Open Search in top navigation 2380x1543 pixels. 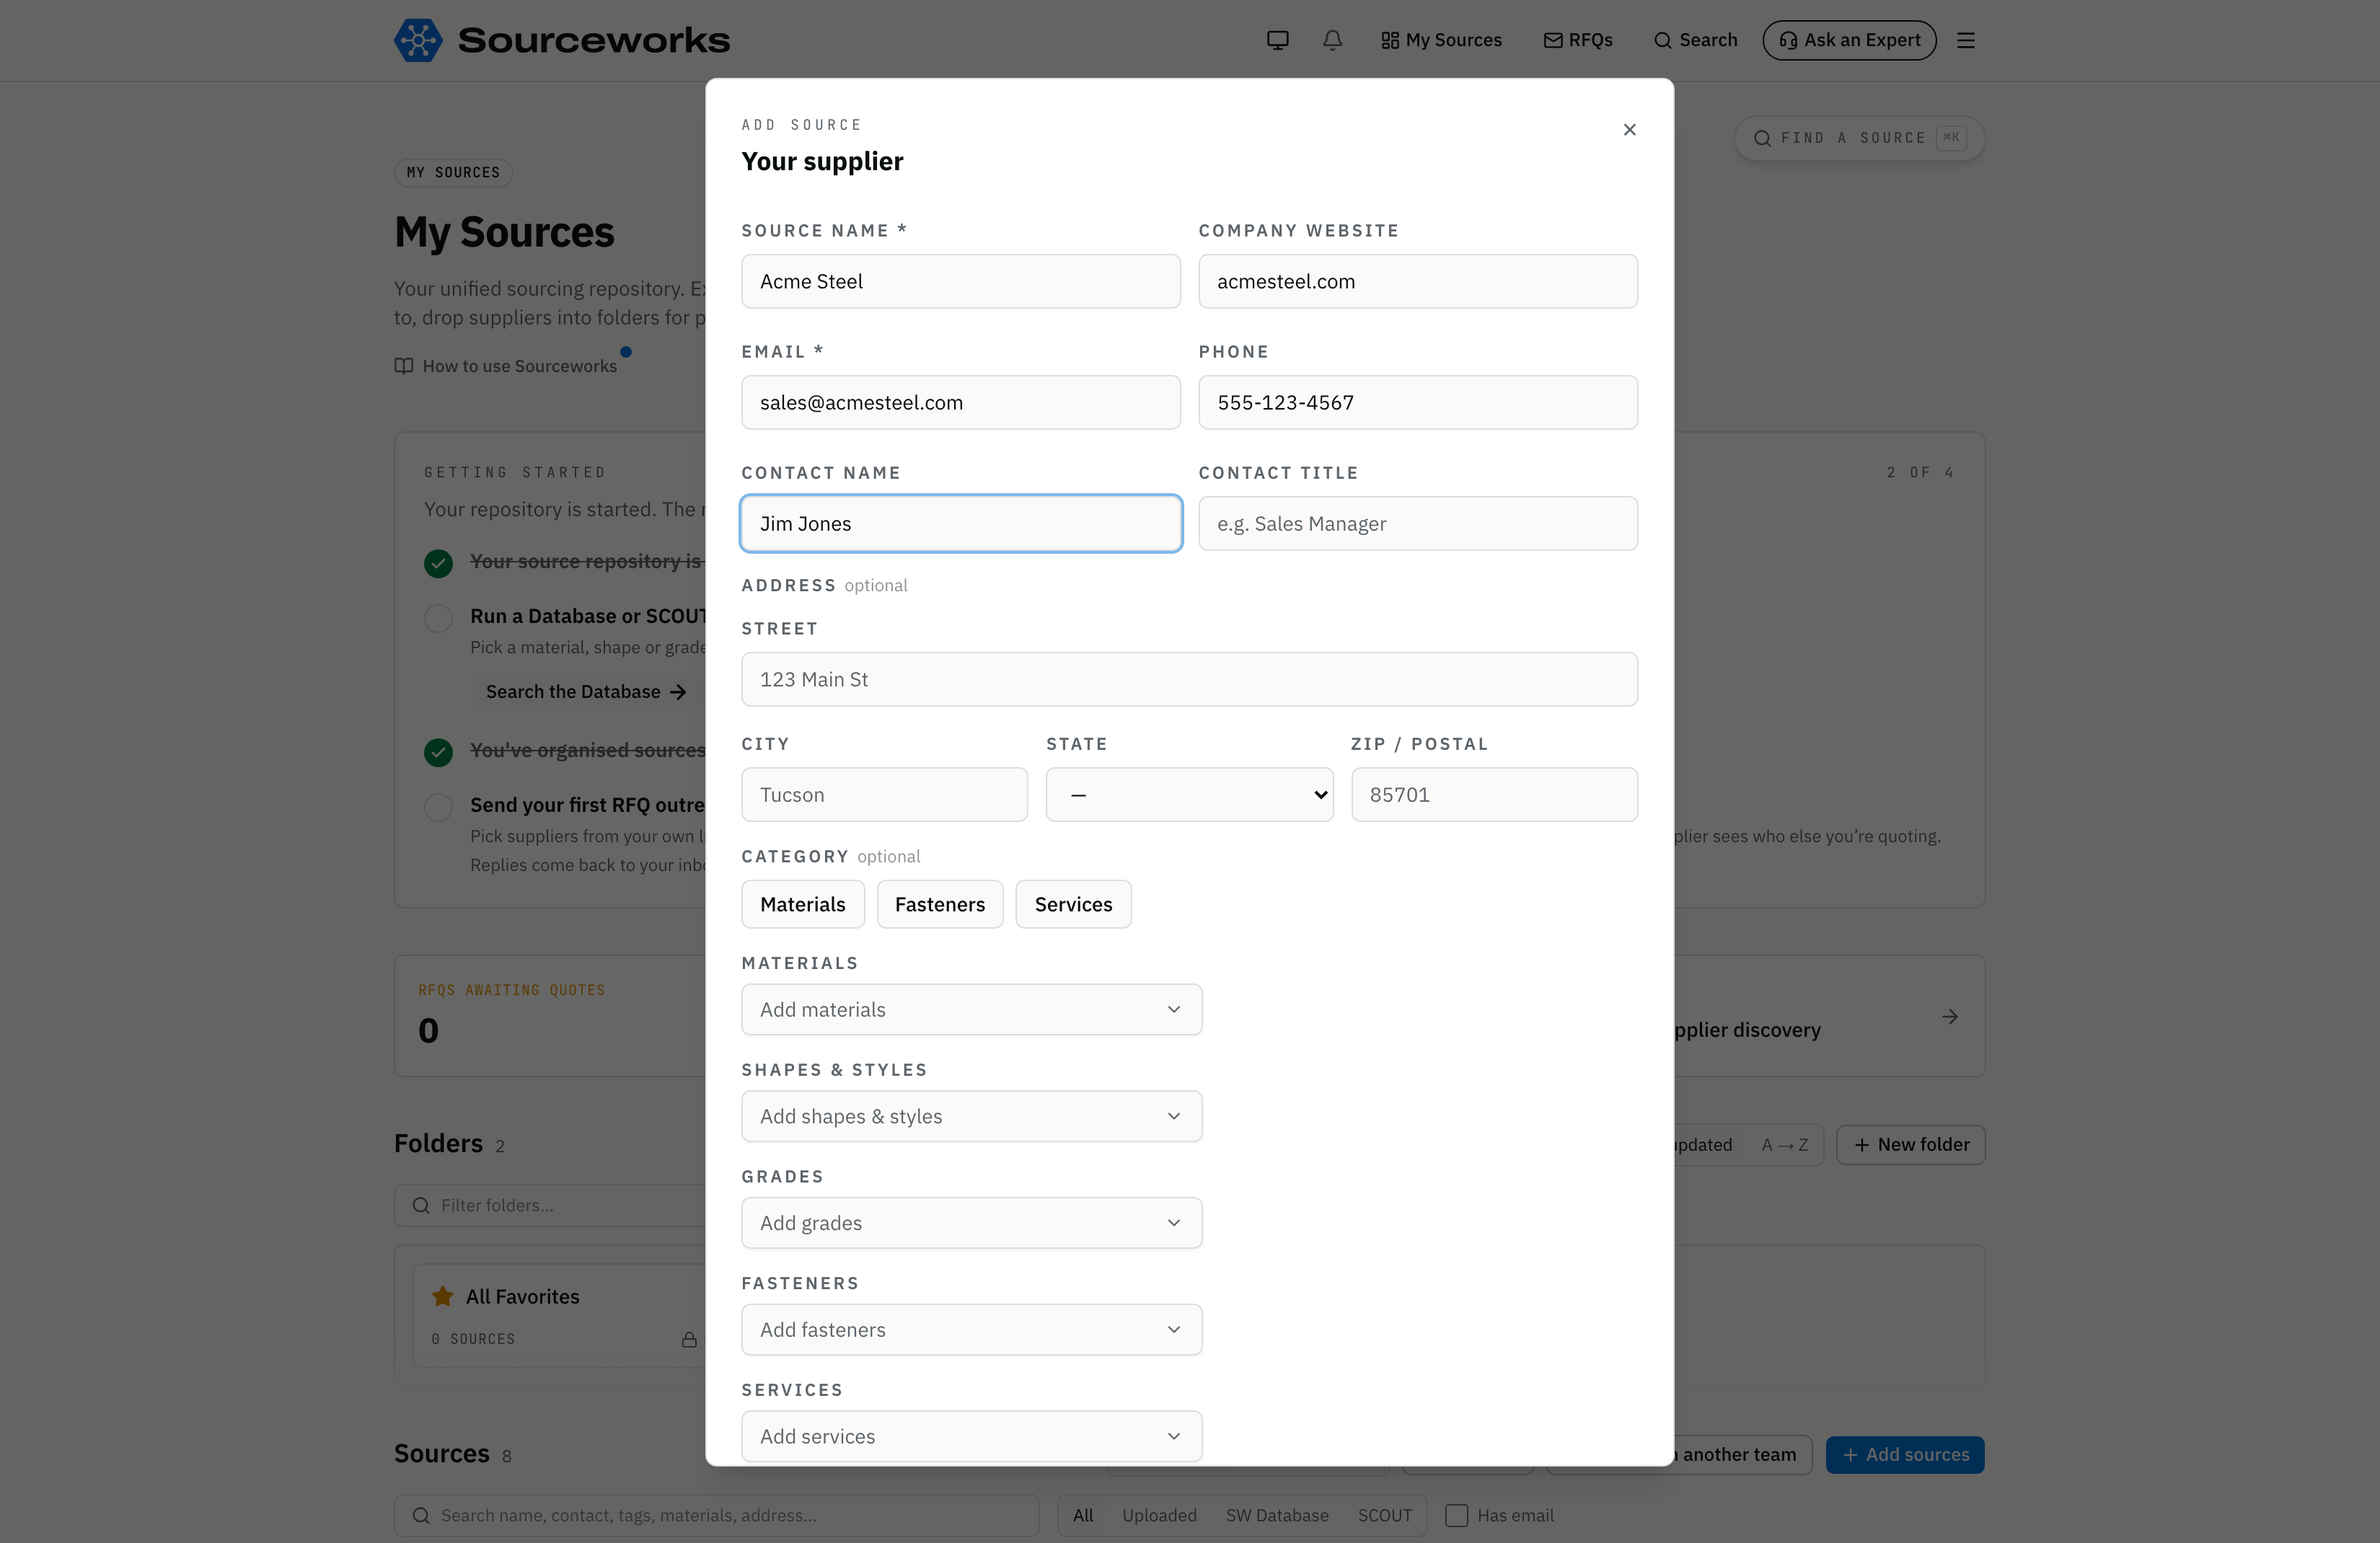click(1695, 40)
